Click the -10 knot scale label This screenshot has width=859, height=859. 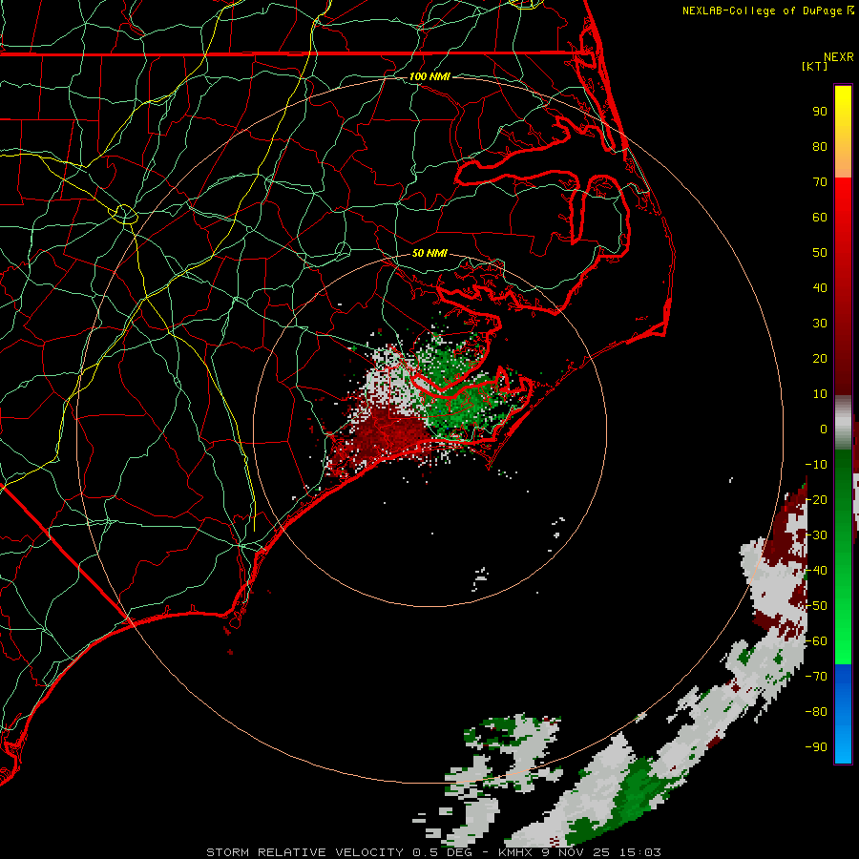click(816, 465)
